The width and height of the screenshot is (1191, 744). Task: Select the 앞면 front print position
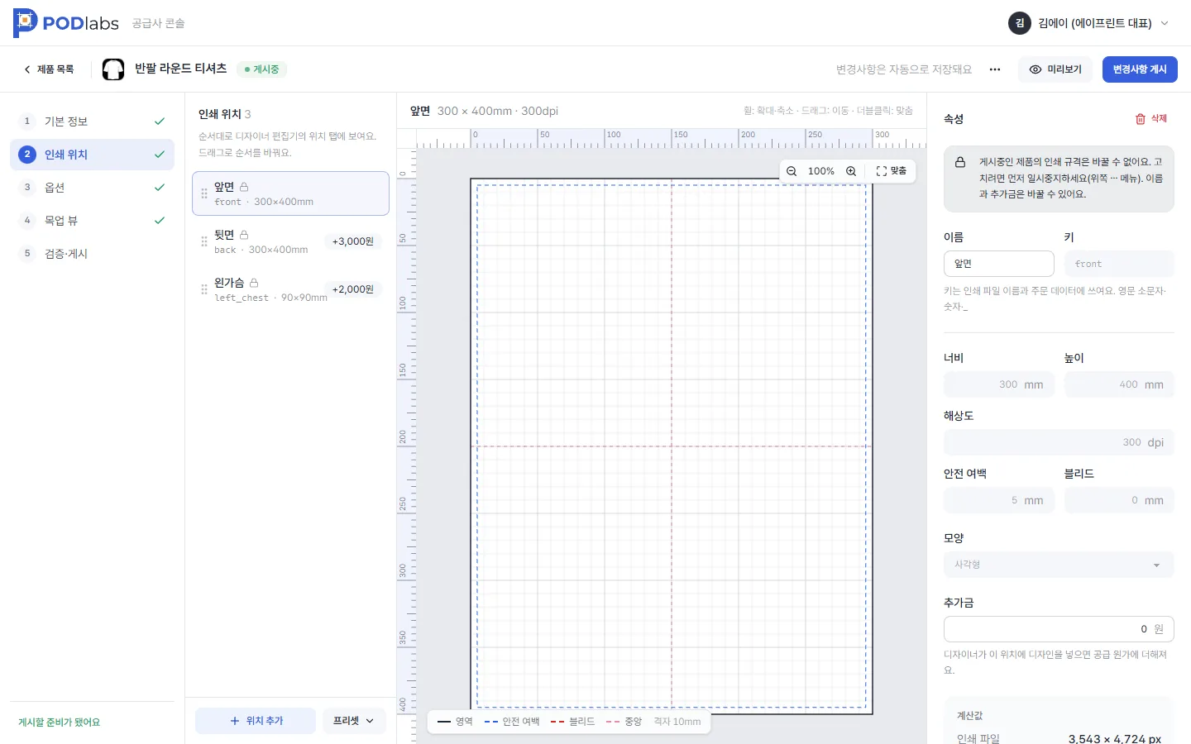[290, 193]
